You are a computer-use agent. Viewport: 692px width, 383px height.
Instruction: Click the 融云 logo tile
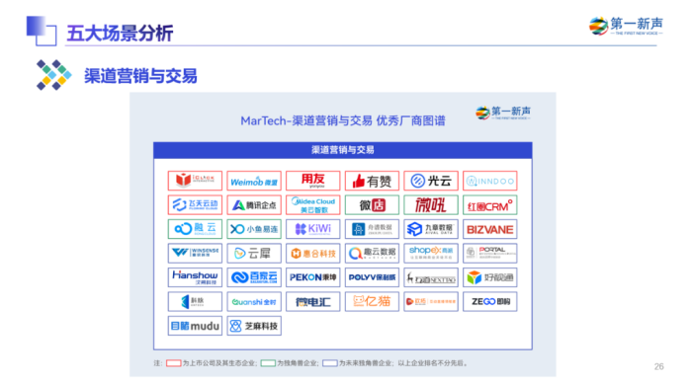(195, 229)
